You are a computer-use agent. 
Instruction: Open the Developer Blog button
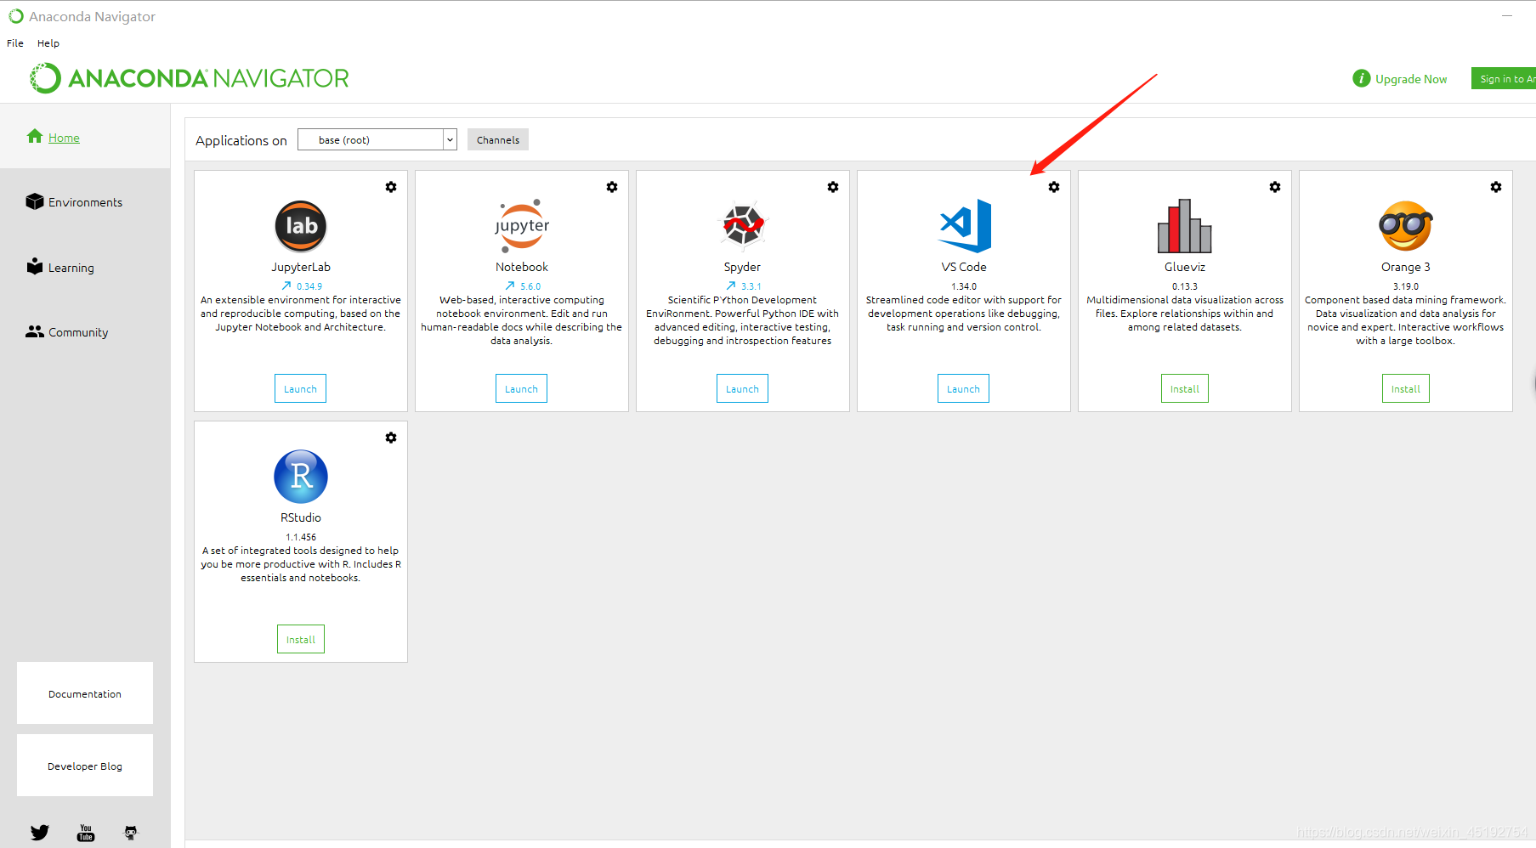pyautogui.click(x=85, y=766)
